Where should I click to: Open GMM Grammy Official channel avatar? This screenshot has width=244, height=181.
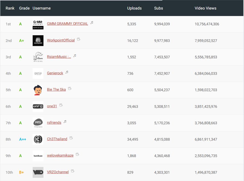[38, 24]
